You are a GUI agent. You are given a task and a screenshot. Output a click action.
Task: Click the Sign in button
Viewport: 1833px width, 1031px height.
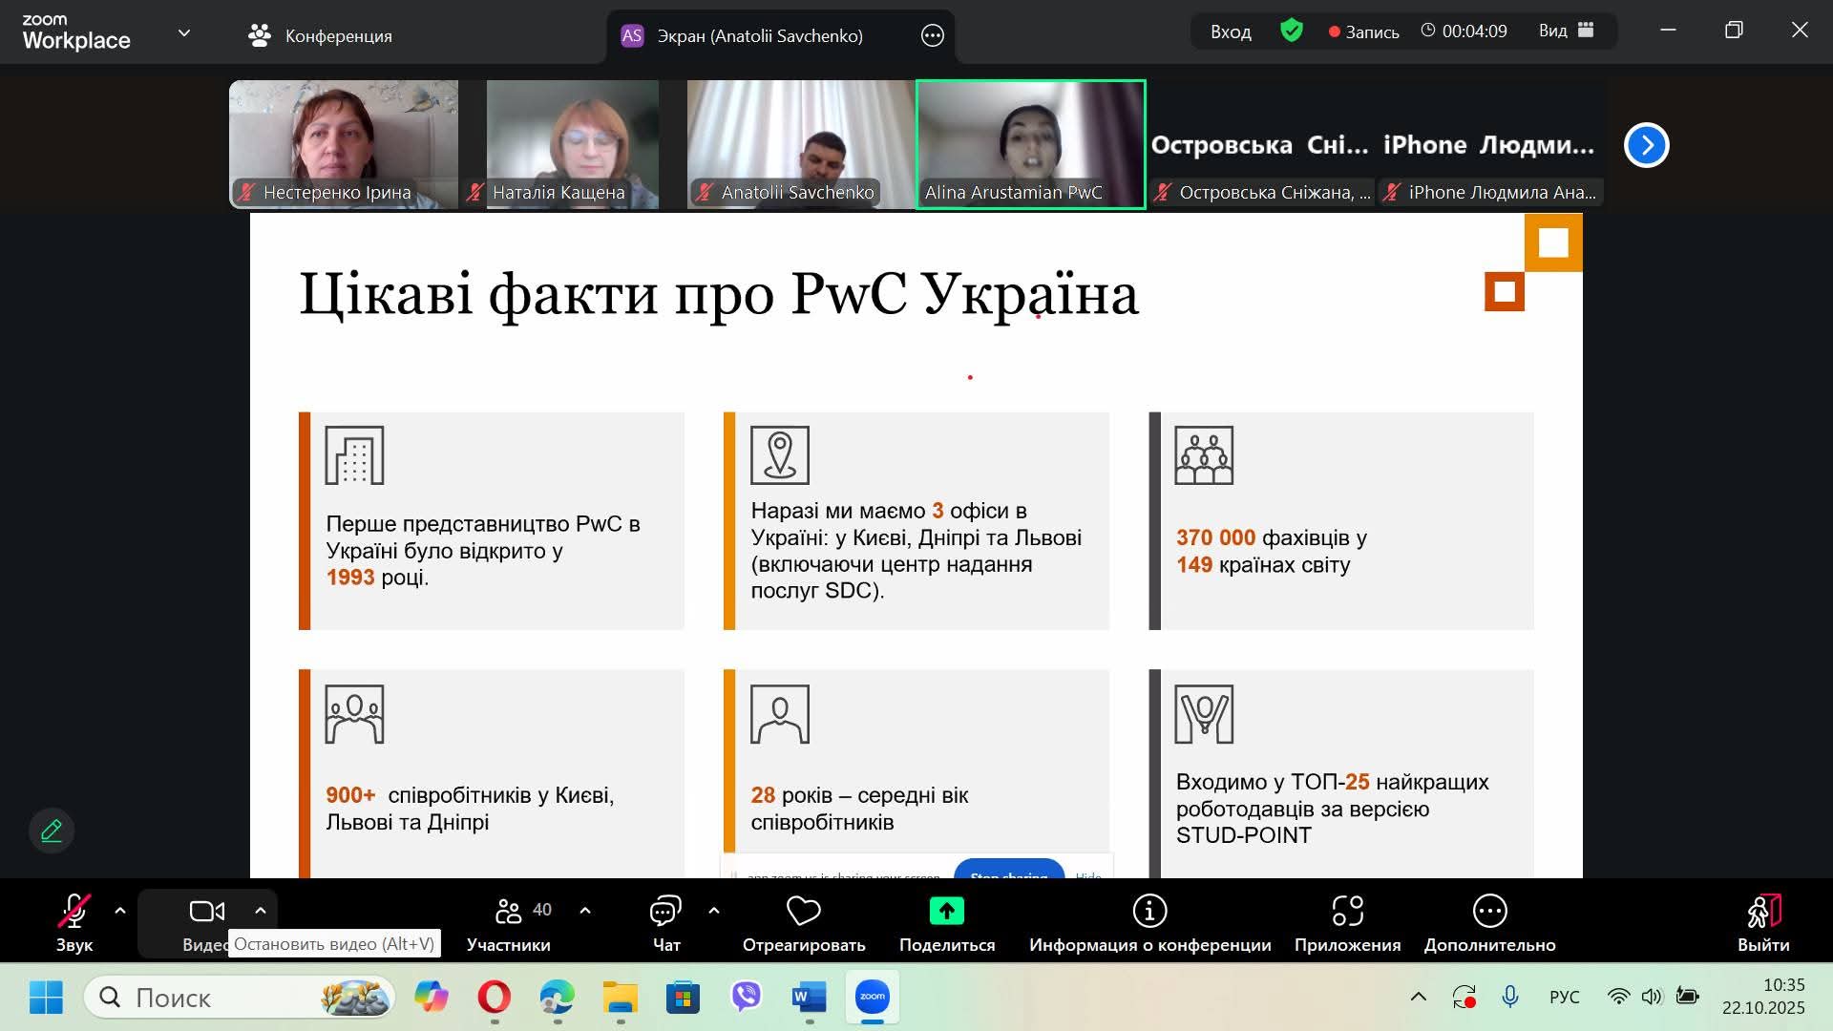1231,32
